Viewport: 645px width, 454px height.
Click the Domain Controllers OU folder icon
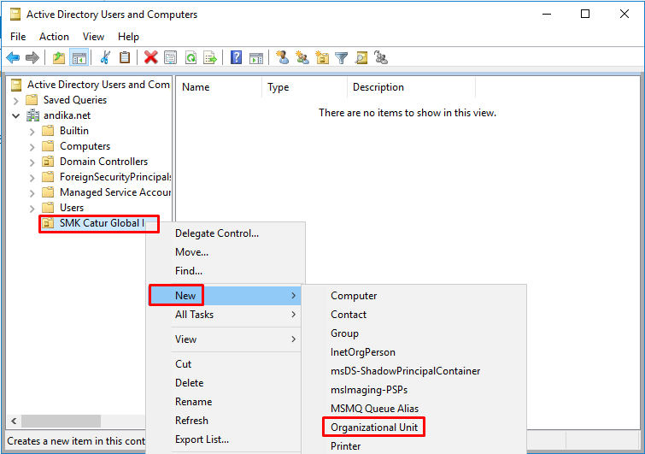48,162
